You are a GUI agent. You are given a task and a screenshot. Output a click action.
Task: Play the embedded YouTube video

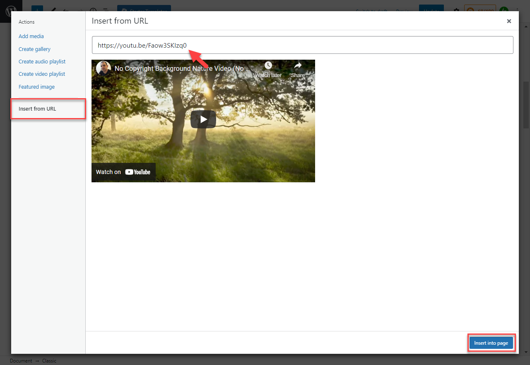click(x=203, y=119)
